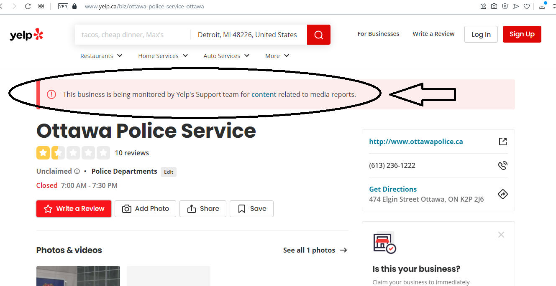This screenshot has width=556, height=286.
Task: Open the Police Departments category link
Action: point(124,171)
